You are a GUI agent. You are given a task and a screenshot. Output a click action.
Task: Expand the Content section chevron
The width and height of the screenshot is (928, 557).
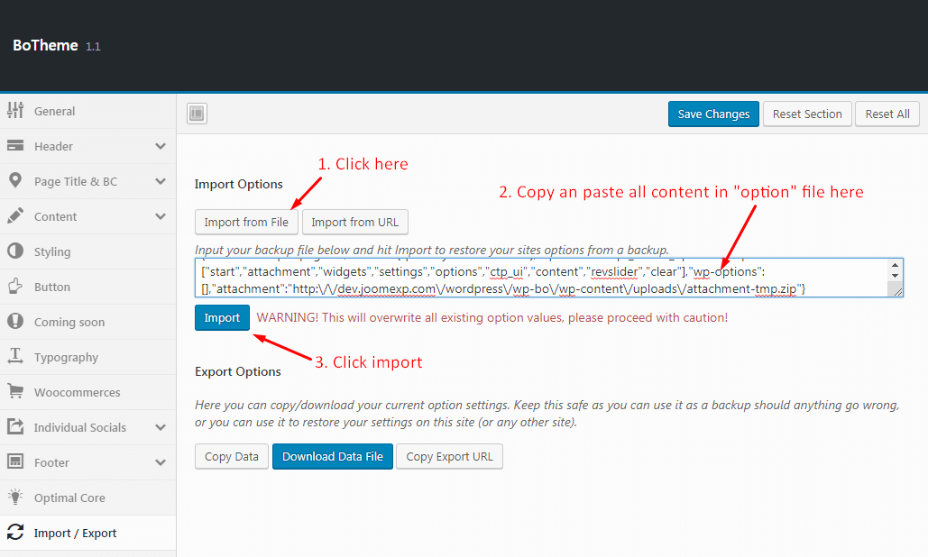(x=161, y=216)
